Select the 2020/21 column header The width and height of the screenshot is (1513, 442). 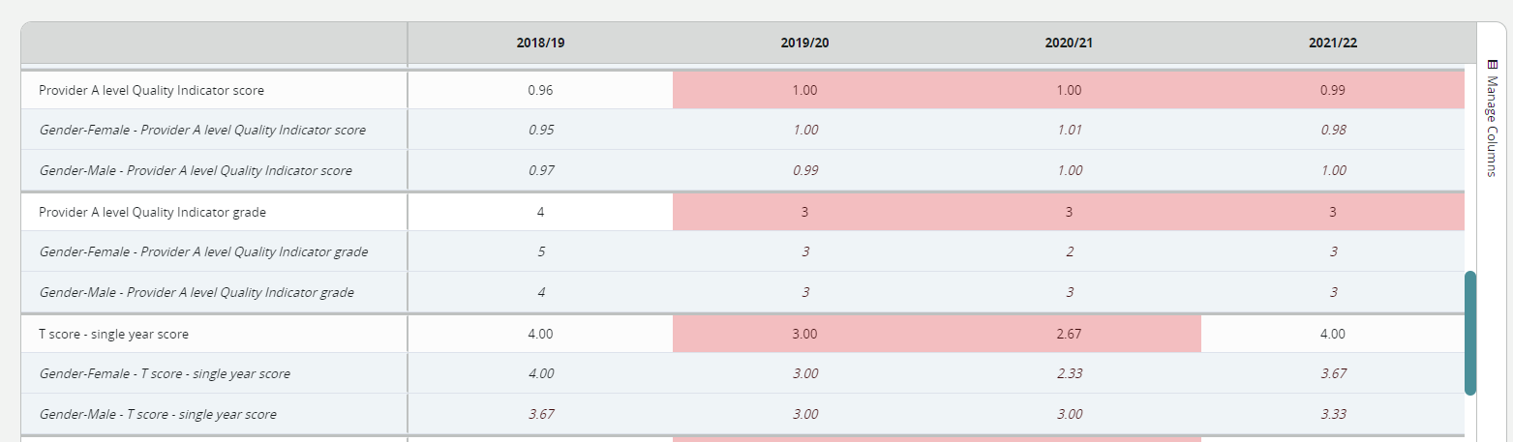point(1069,44)
